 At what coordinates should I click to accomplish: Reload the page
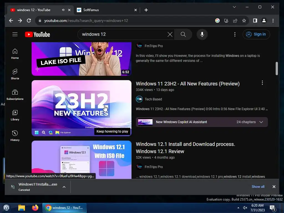click(29, 21)
